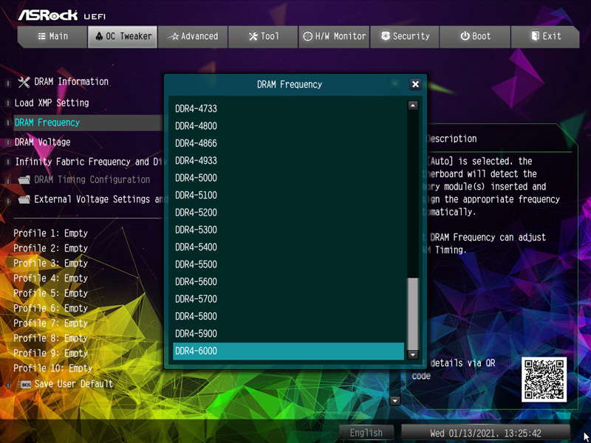This screenshot has width=591, height=443.
Task: Click the popup scrollbar up arrow
Action: (413, 106)
